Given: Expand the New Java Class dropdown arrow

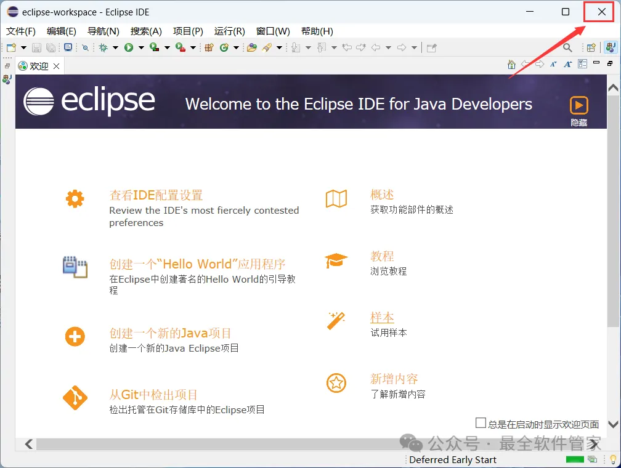Looking at the screenshot, I should [237, 48].
